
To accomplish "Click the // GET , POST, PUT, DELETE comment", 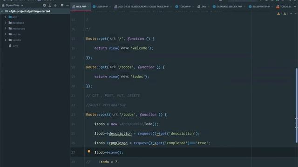I will pos(113,96).
